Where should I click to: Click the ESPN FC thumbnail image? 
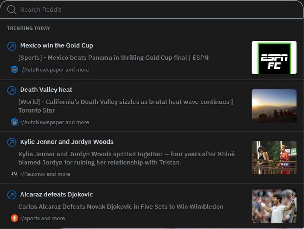(x=274, y=58)
